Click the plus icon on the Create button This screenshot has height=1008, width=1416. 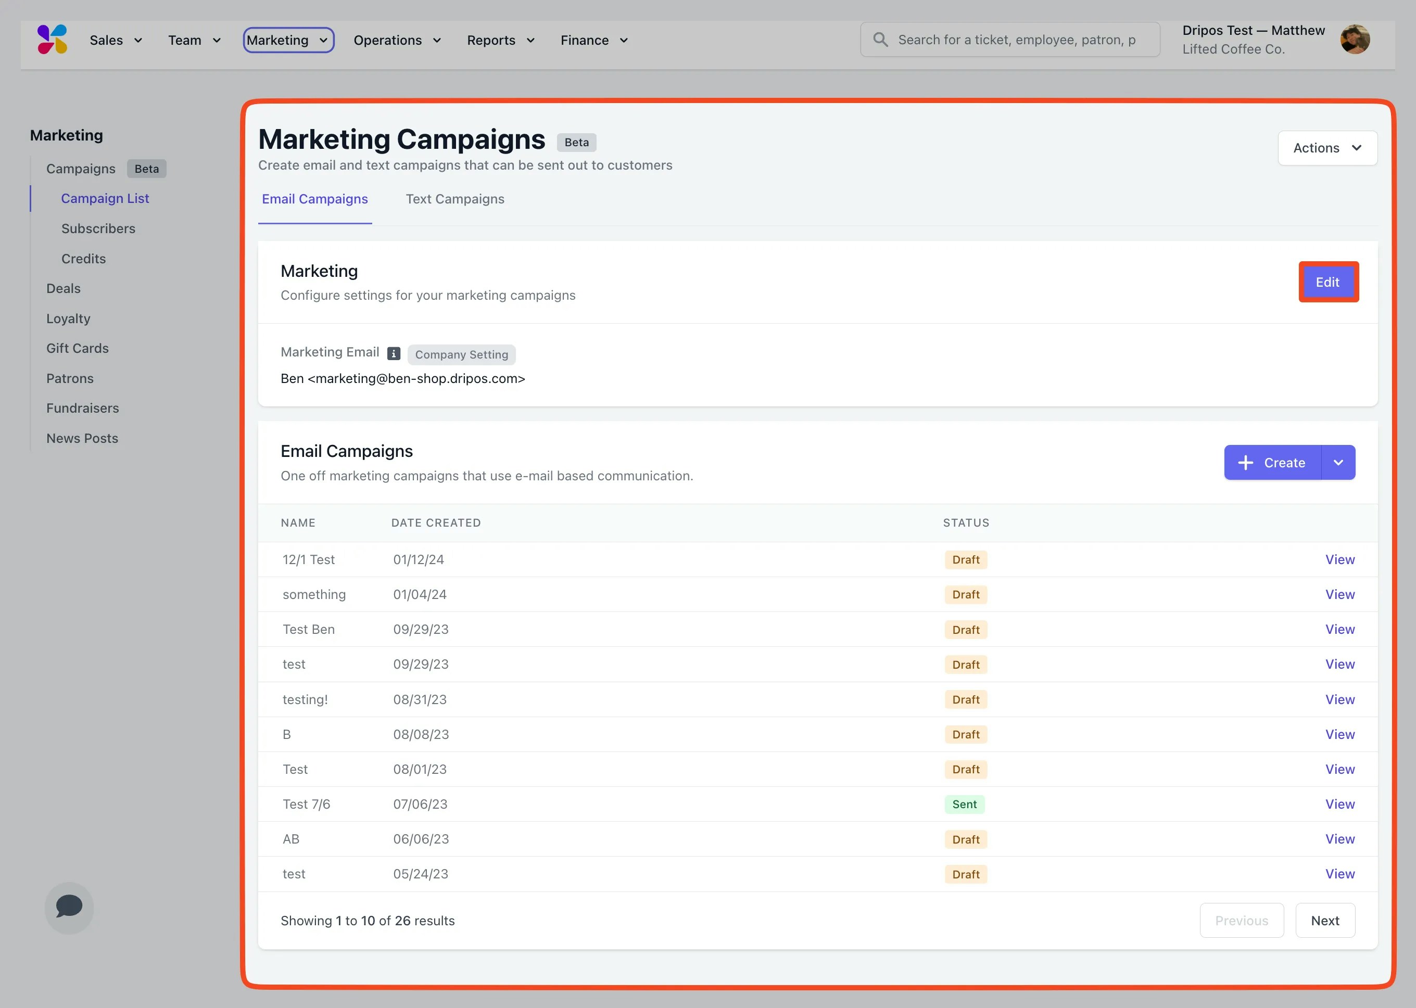(1245, 463)
